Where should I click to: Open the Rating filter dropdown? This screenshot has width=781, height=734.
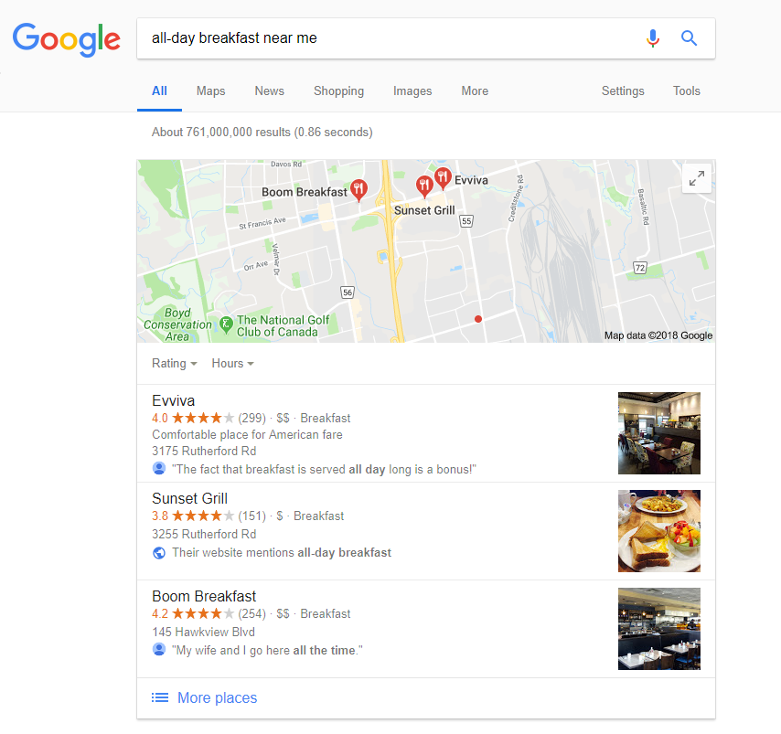(175, 364)
